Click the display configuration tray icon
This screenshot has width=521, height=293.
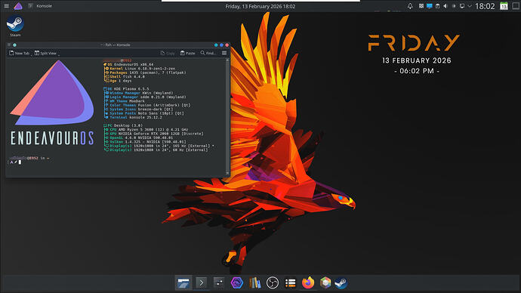point(462,6)
